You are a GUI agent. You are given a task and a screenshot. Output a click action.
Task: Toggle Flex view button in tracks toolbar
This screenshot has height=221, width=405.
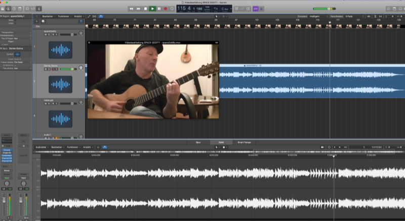click(x=95, y=17)
